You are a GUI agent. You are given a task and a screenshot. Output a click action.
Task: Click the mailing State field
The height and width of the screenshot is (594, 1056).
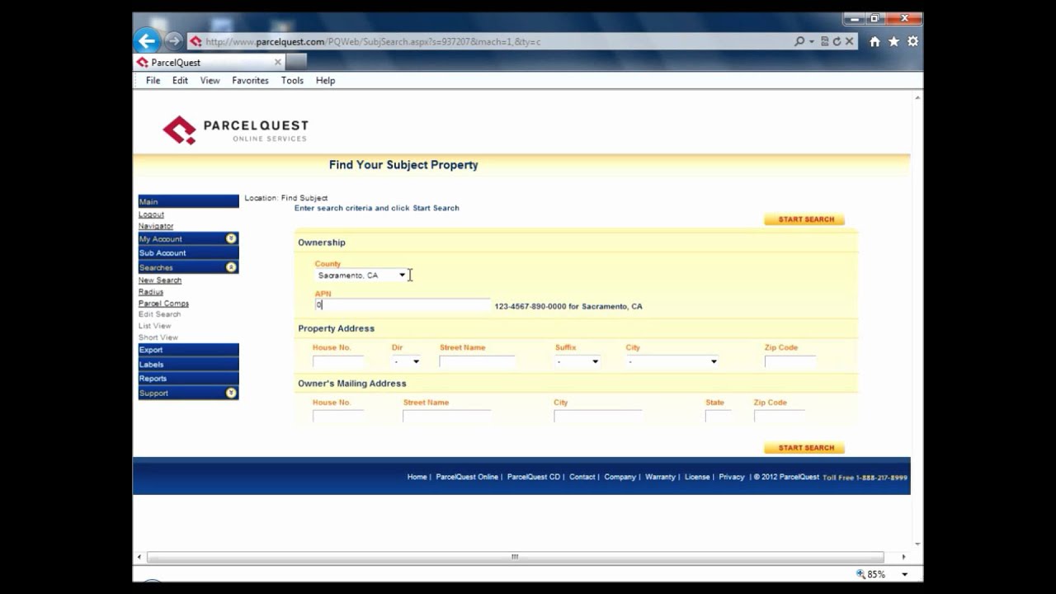click(719, 417)
